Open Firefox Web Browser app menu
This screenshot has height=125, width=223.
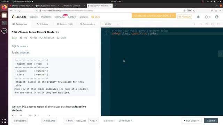[x=23, y=1]
